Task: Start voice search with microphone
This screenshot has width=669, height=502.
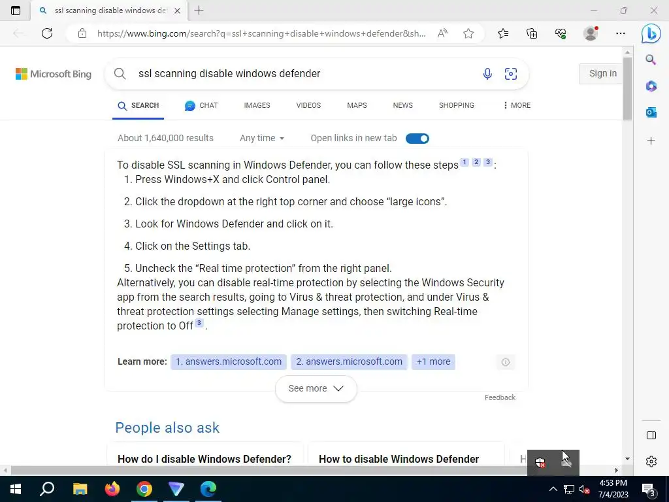Action: [487, 73]
